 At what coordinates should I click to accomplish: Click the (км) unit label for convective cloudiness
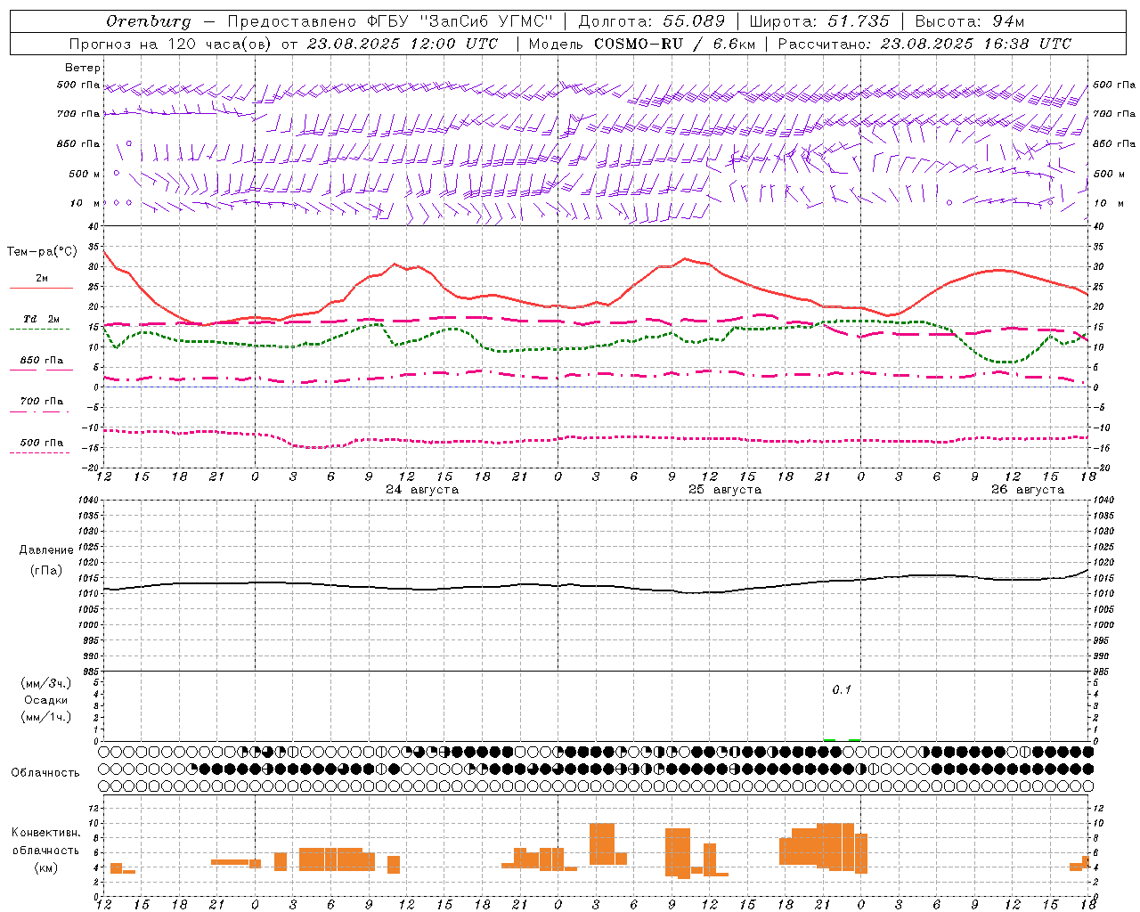click(45, 867)
